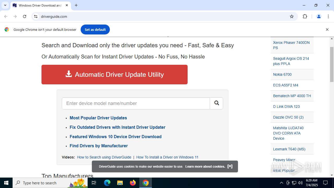This screenshot has width=334, height=188.
Task: Open the Windows notification center
Action: pyautogui.click(x=325, y=183)
